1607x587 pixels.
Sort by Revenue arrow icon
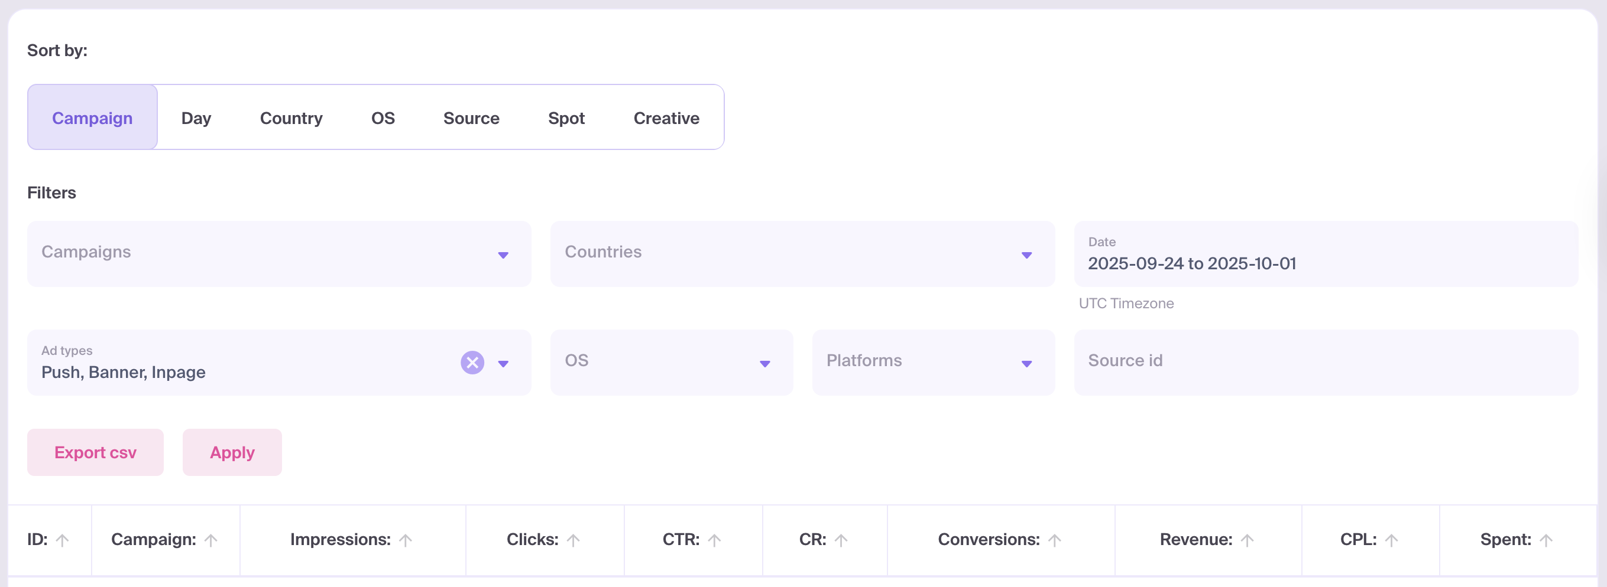click(1247, 540)
